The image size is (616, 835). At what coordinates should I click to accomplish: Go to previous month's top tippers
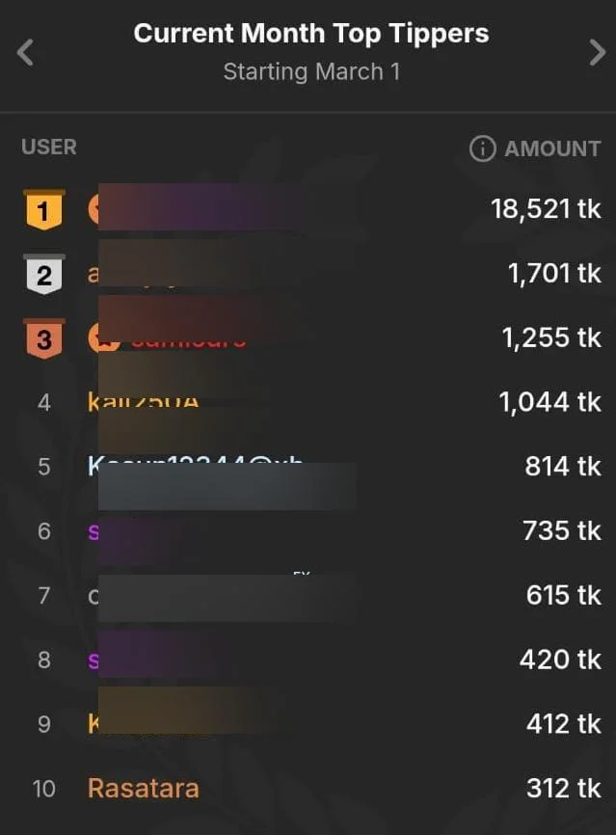(x=26, y=52)
